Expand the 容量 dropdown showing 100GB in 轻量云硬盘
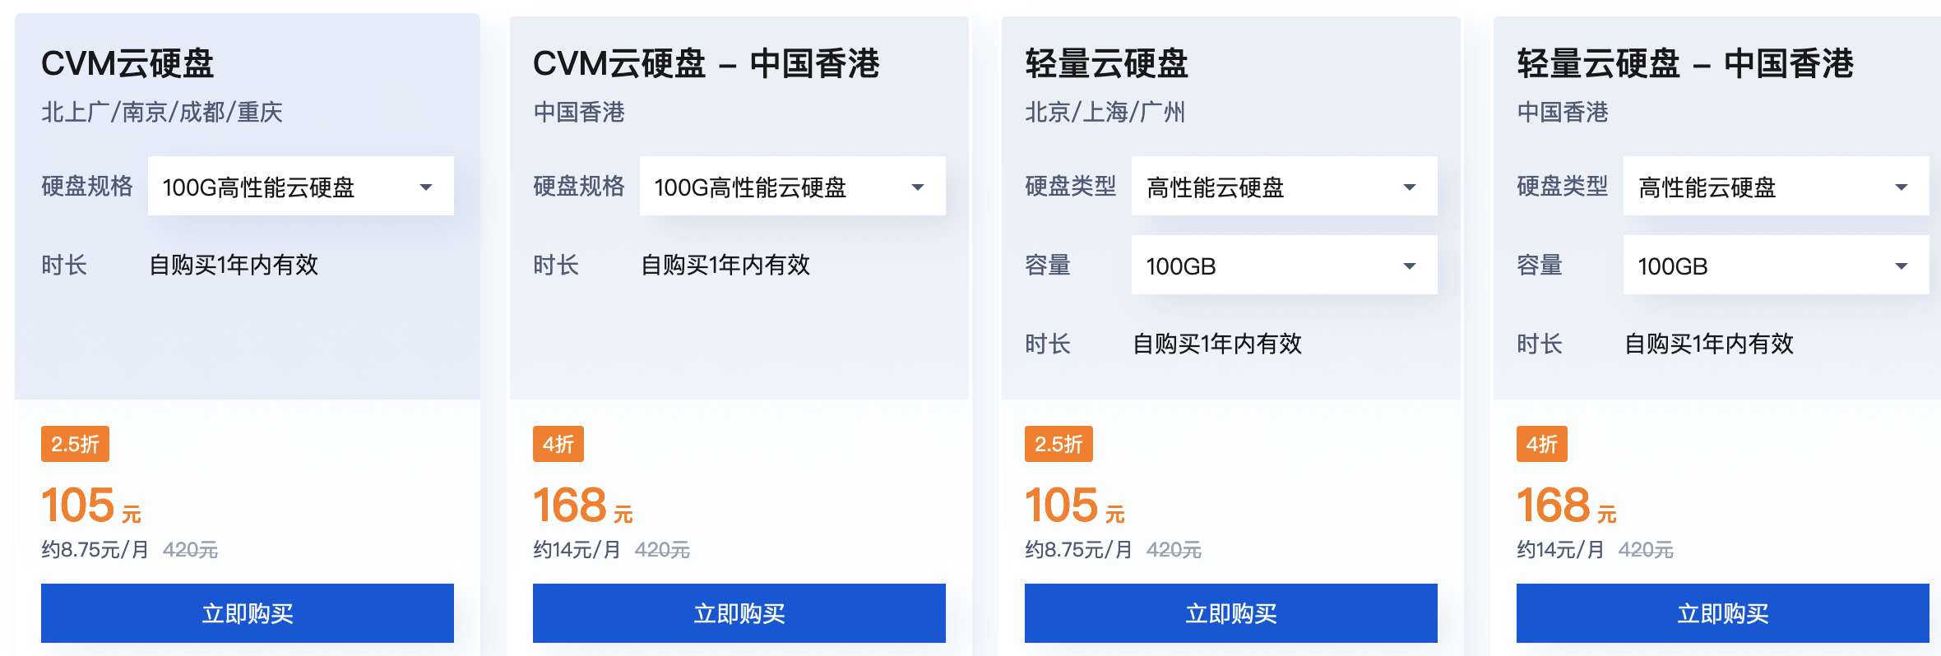The height and width of the screenshot is (656, 1941). tap(1283, 265)
